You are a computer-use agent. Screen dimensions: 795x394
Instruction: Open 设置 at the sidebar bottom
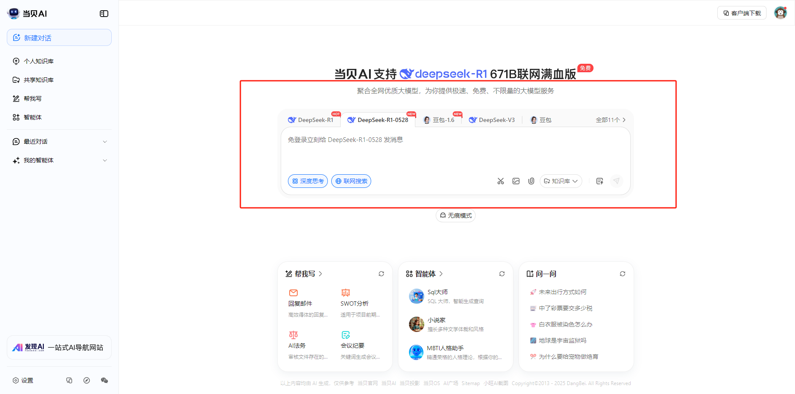23,380
